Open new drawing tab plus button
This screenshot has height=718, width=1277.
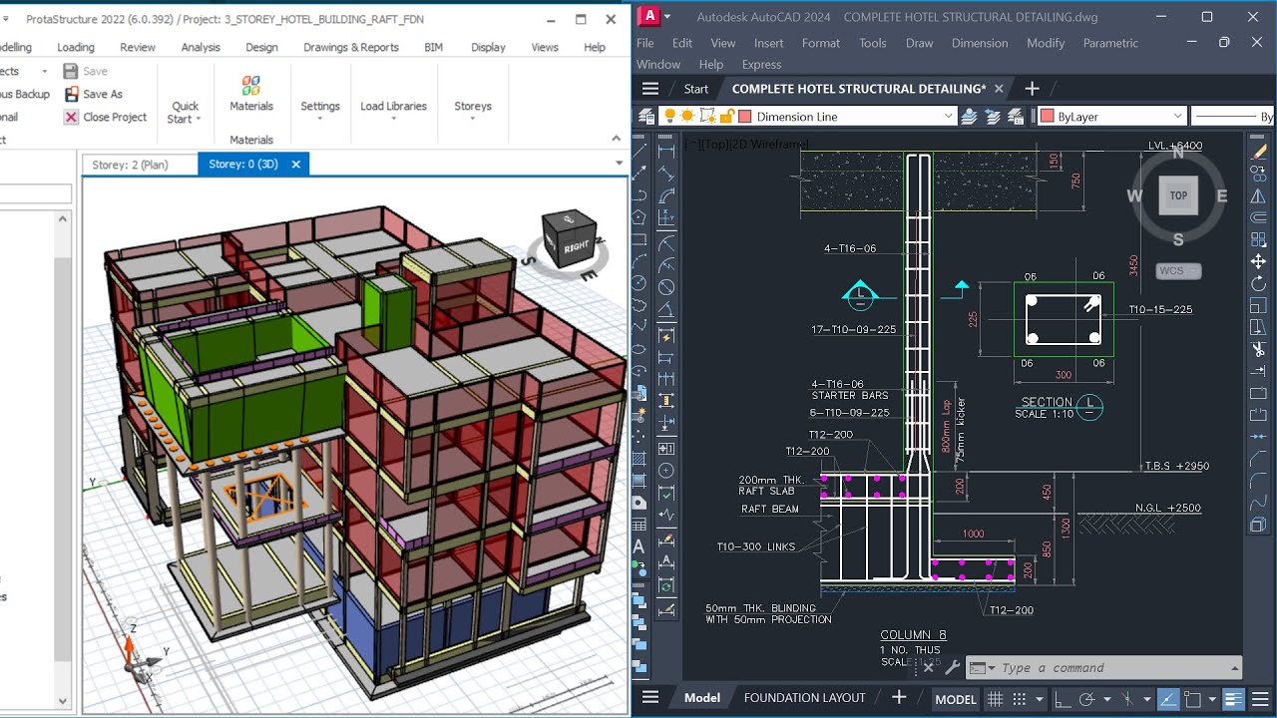pyautogui.click(x=1032, y=89)
